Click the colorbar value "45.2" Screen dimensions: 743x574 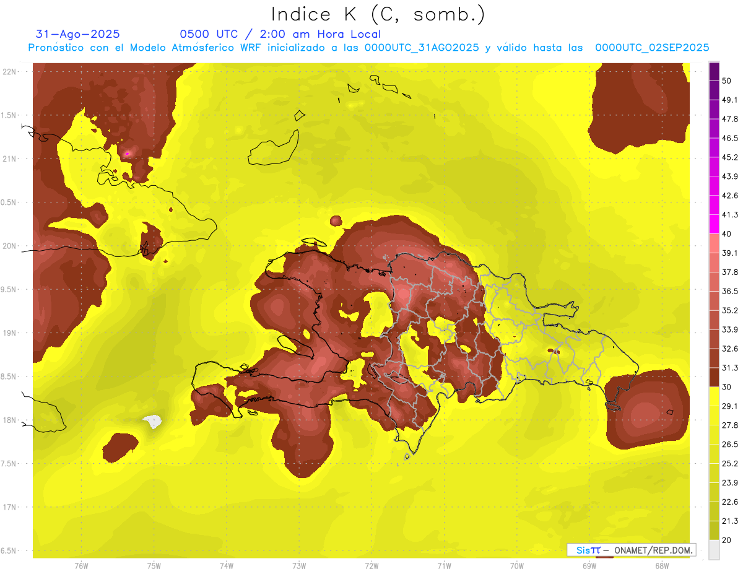(x=730, y=157)
